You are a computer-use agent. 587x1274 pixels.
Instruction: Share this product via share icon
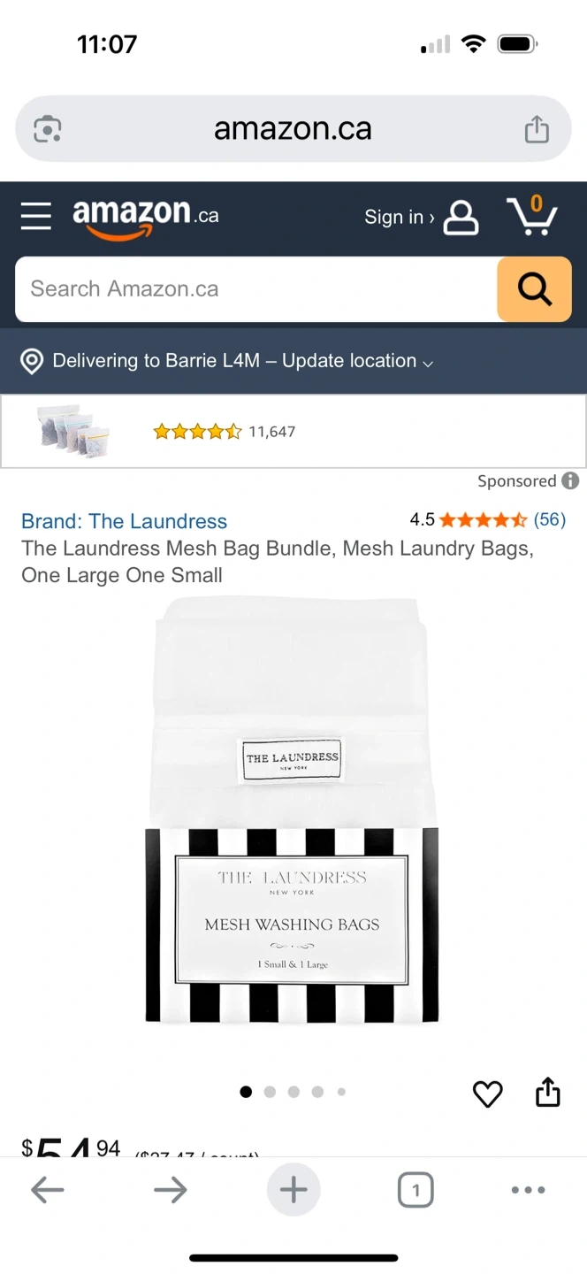(x=548, y=1092)
